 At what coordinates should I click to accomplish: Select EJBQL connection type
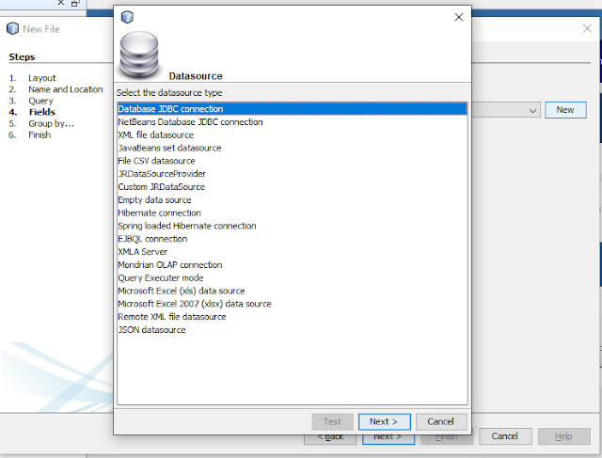[x=293, y=239]
